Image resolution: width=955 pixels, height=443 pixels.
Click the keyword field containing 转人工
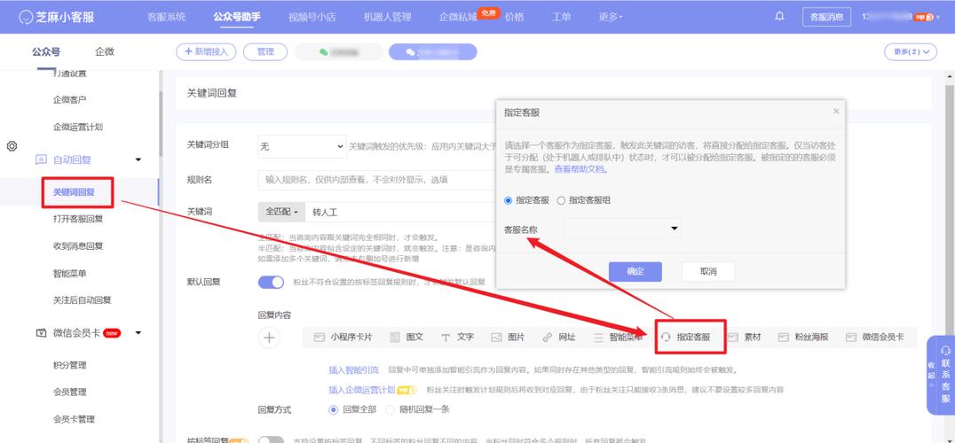[x=401, y=213]
